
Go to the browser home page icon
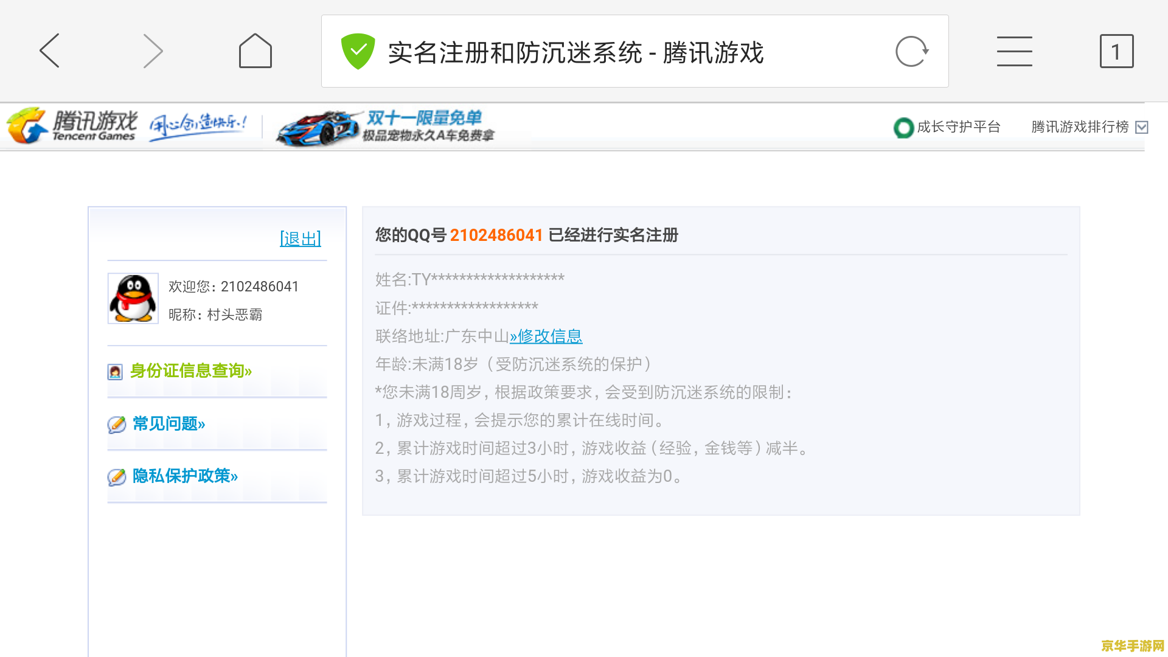pos(255,50)
